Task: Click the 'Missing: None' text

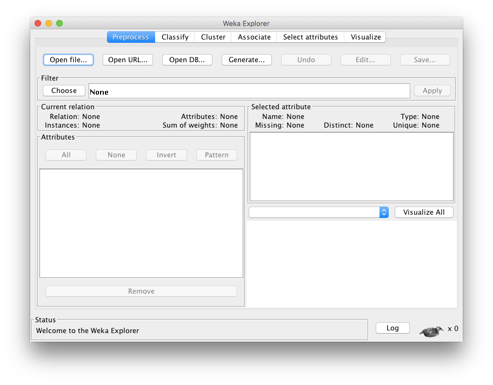Action: coord(280,125)
